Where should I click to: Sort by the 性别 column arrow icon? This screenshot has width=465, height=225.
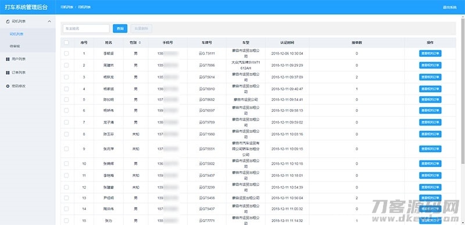(139, 43)
